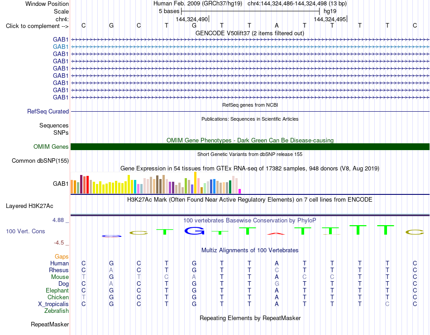Screen dimensions: 430x335
Task: Click the 4.88 upper axis value
Action: [x=58, y=220]
